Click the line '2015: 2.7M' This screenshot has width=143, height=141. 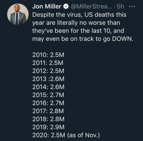click(48, 95)
